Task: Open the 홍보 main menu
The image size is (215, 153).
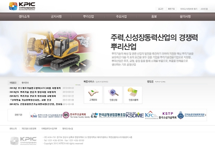Action: pos(154,17)
